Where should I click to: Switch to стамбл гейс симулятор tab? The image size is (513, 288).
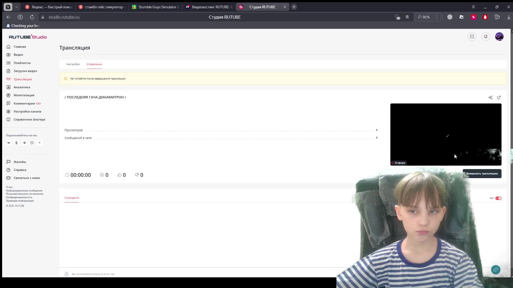pyautogui.click(x=102, y=7)
